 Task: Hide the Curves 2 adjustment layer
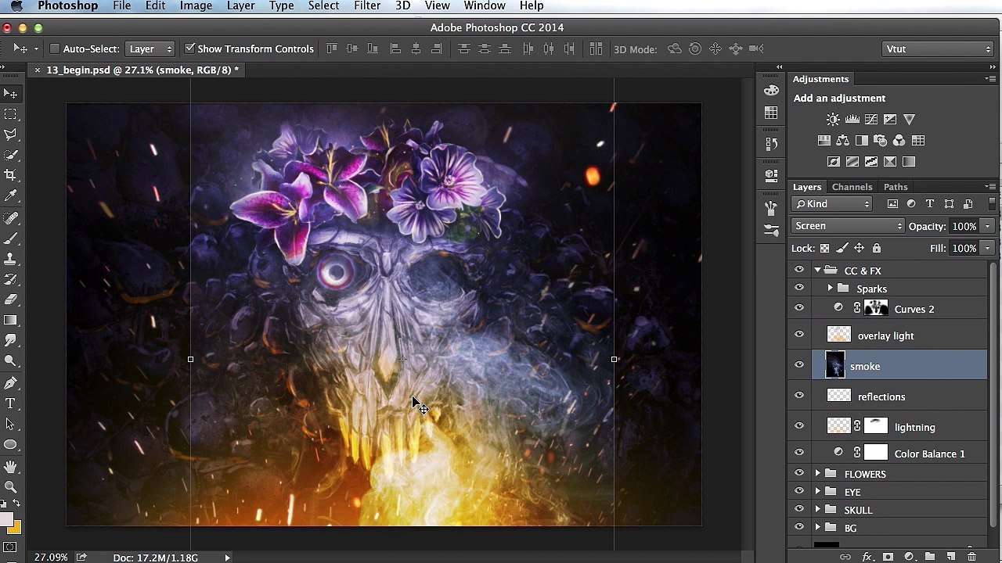[799, 308]
